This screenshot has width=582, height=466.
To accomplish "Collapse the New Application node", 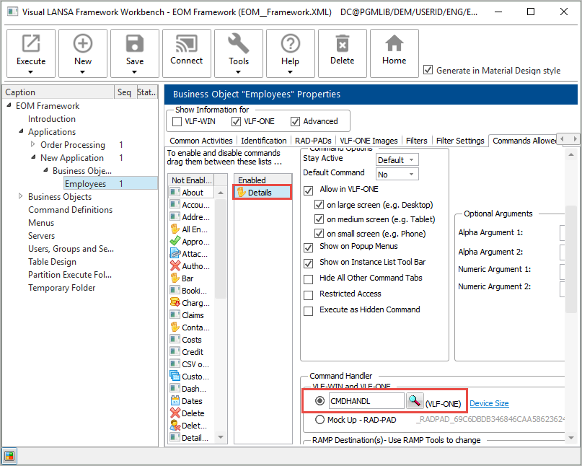I will 33,157.
